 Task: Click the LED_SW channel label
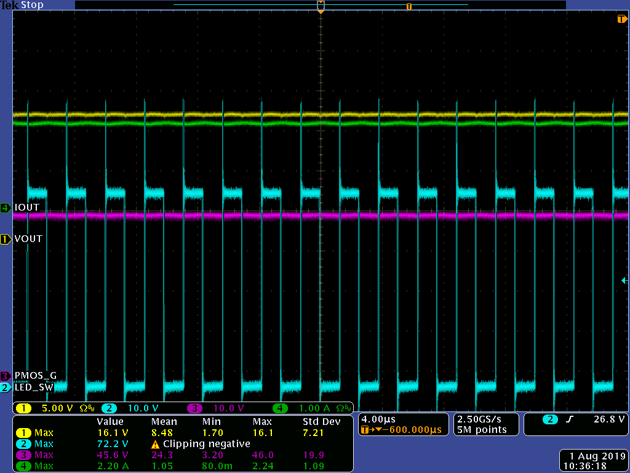point(34,387)
